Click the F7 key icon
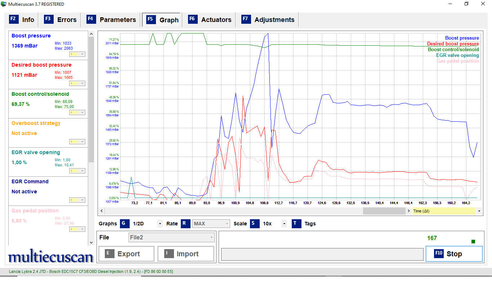The width and height of the screenshot is (492, 288). [246, 19]
